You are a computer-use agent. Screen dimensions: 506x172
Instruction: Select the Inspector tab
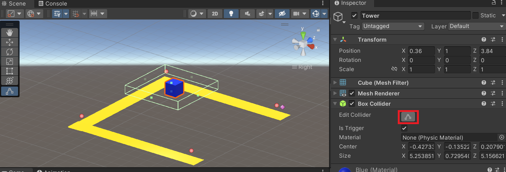click(x=350, y=3)
